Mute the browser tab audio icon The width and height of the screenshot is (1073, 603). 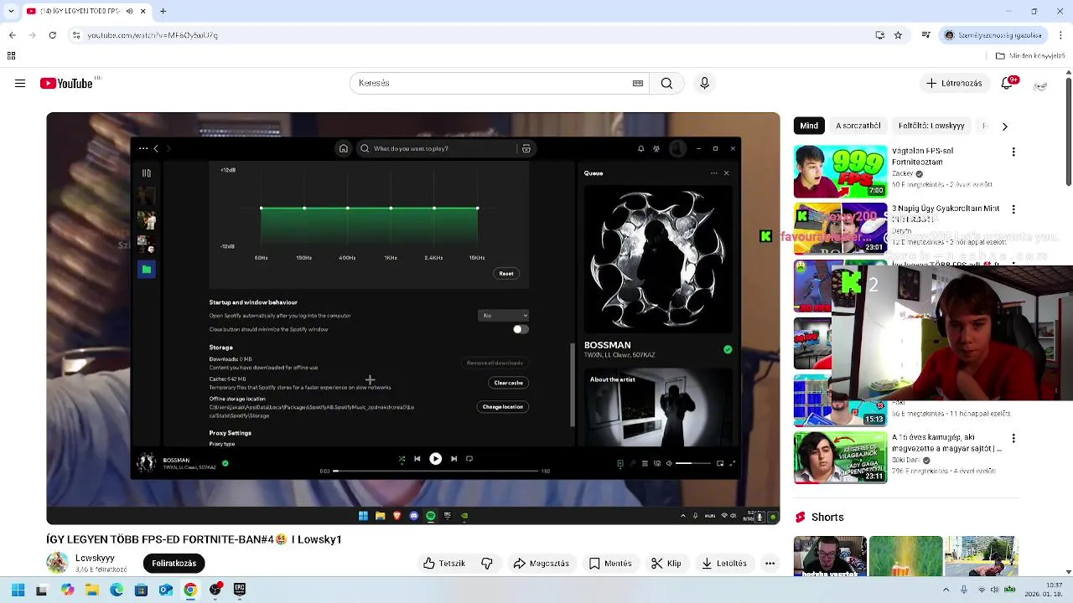[129, 11]
